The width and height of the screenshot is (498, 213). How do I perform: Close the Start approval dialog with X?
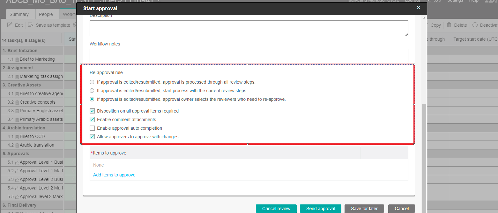click(x=419, y=8)
